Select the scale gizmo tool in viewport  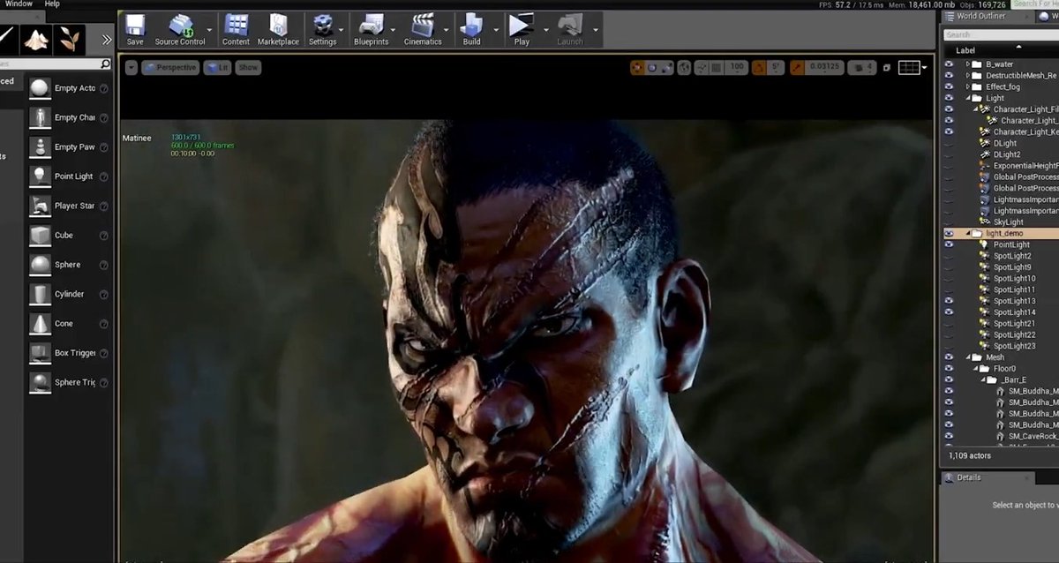pos(667,67)
